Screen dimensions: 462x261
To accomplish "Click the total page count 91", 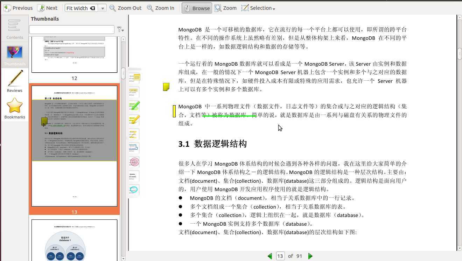I will click(x=299, y=256).
